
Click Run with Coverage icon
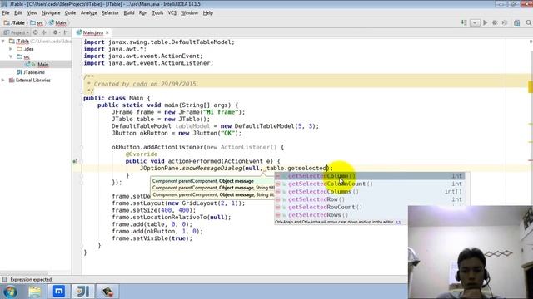pyautogui.click(x=505, y=22)
